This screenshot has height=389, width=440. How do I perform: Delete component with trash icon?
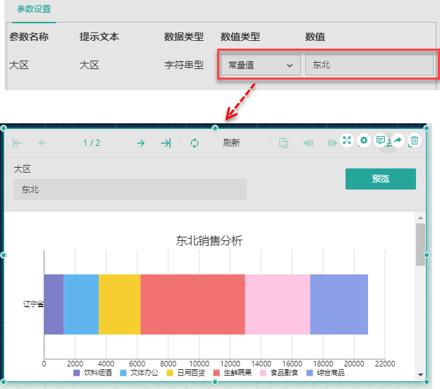tap(415, 140)
